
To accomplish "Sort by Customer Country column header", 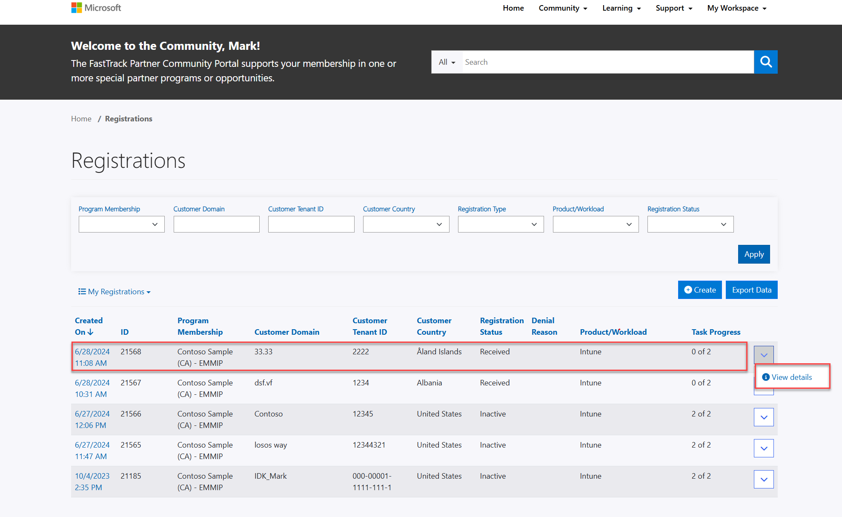I will pos(434,326).
